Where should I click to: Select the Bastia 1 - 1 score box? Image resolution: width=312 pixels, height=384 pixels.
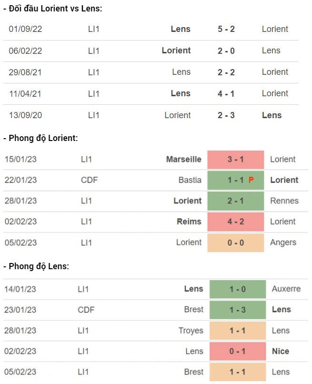coord(236,180)
